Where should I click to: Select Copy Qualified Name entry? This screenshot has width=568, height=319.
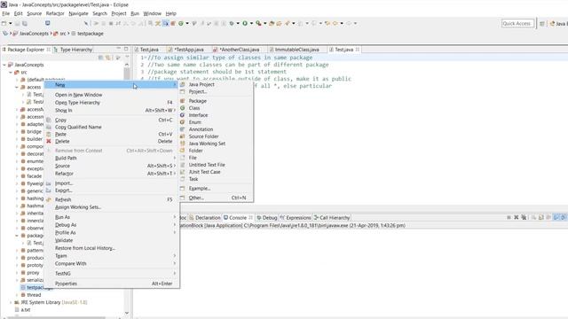[78, 127]
